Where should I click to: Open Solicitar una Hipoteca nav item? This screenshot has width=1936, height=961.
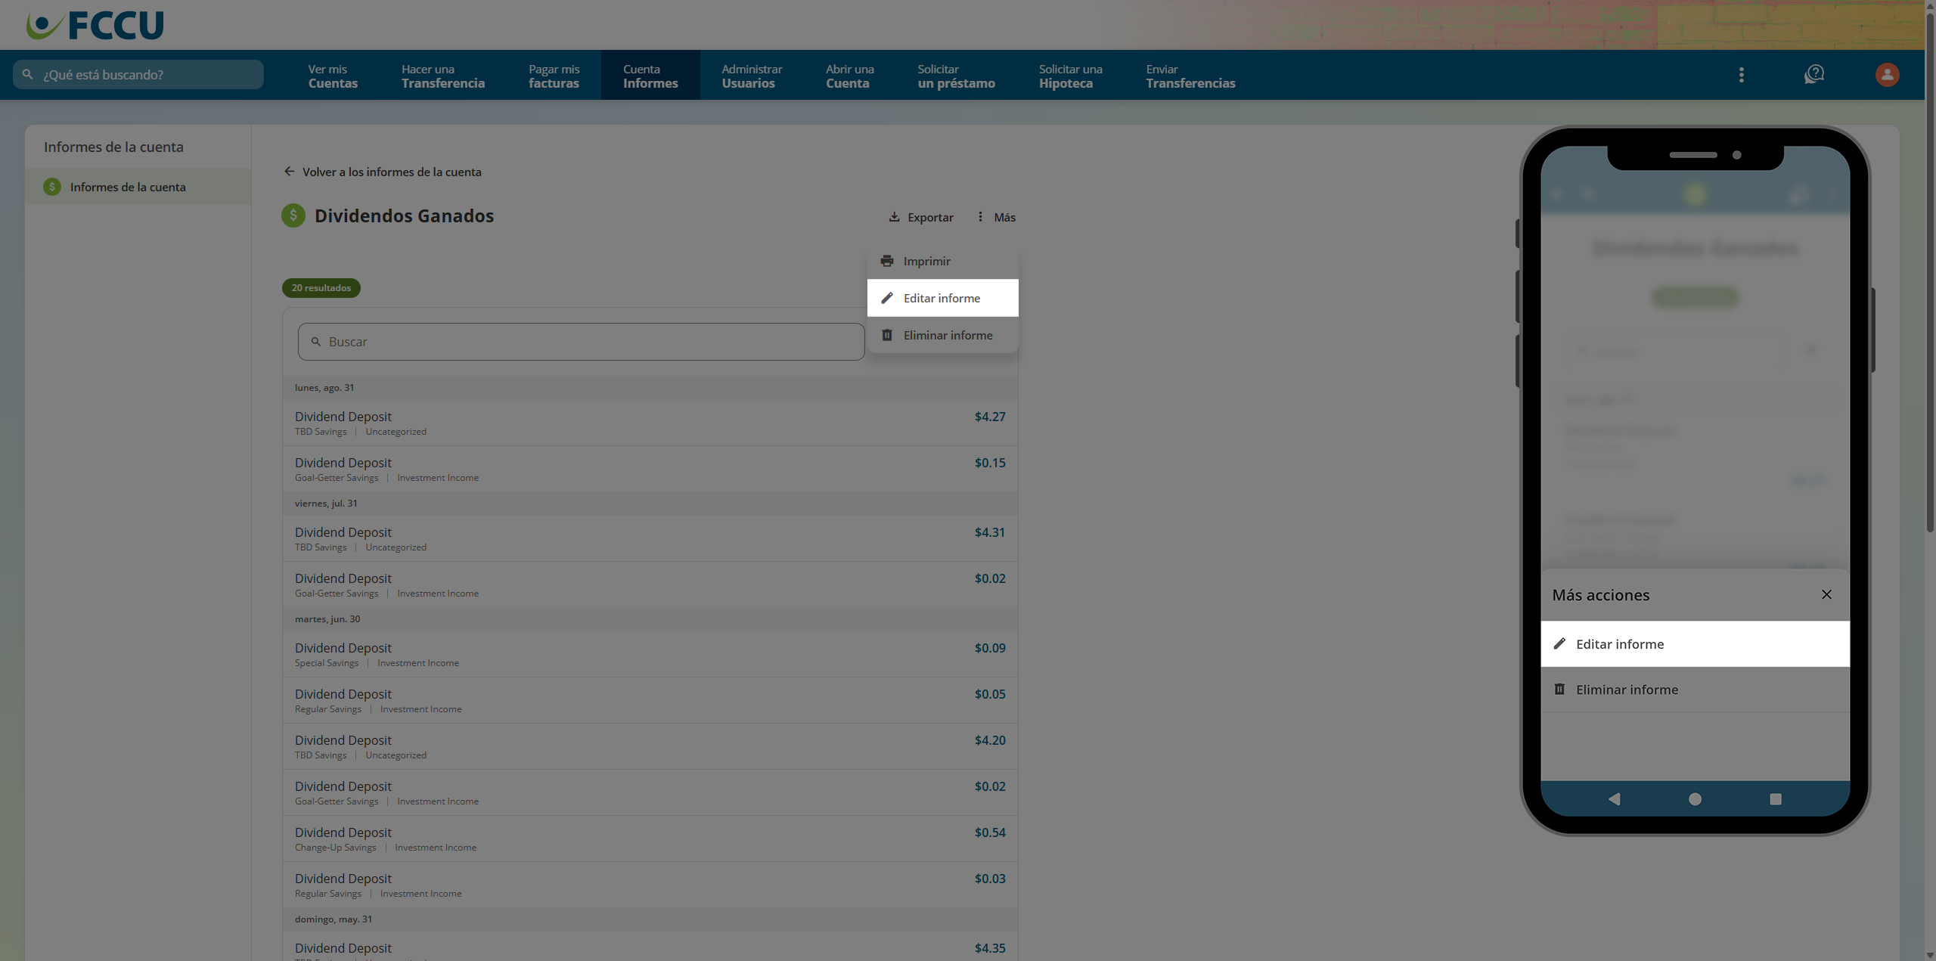(x=1070, y=76)
